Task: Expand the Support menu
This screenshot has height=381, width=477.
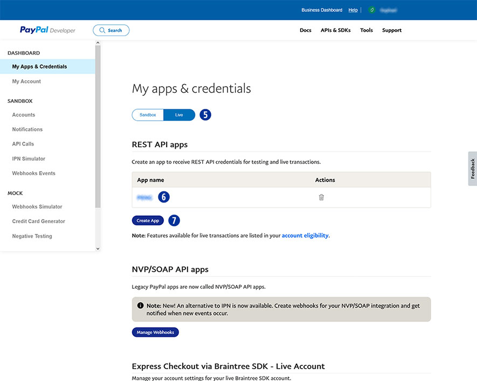Action: point(392,30)
